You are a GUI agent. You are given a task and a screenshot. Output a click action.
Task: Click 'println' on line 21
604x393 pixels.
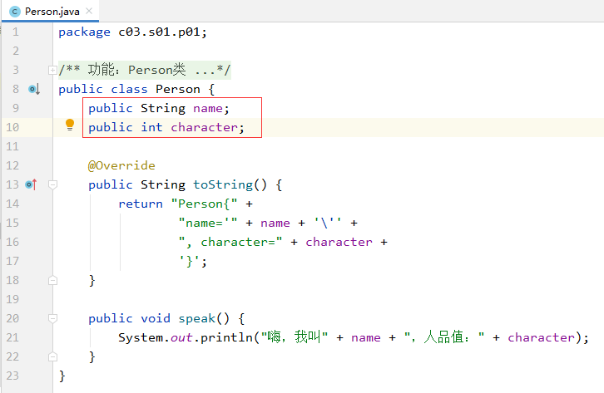coord(226,337)
